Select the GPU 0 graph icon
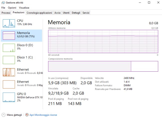The image size is (162, 118). 9,97
